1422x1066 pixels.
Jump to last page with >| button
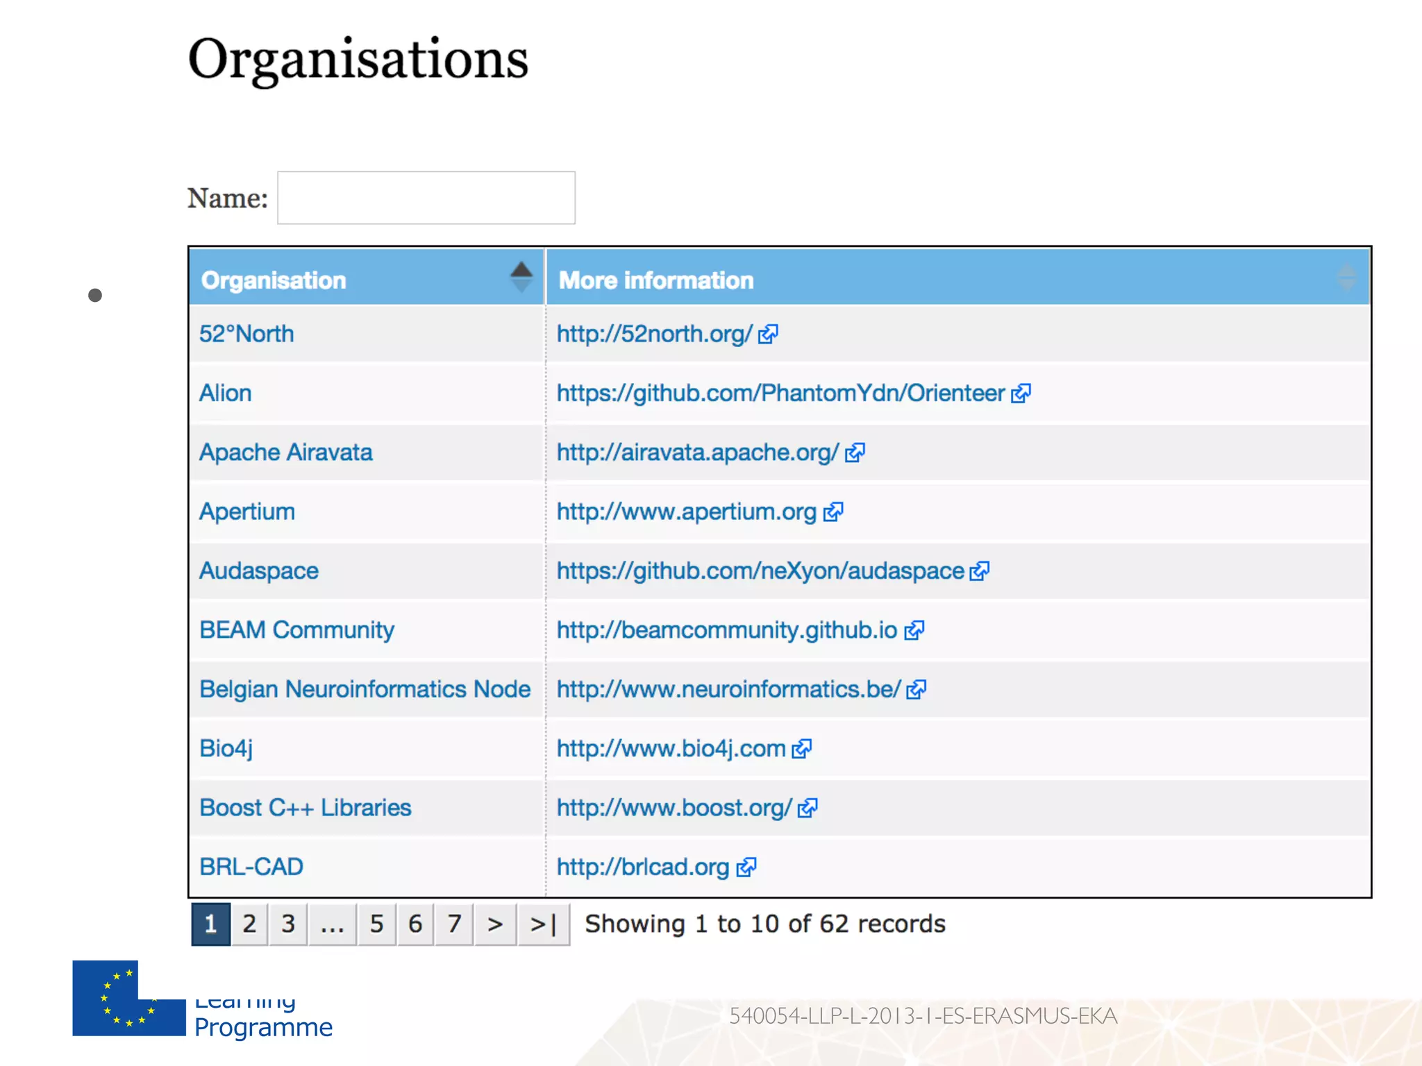(544, 924)
